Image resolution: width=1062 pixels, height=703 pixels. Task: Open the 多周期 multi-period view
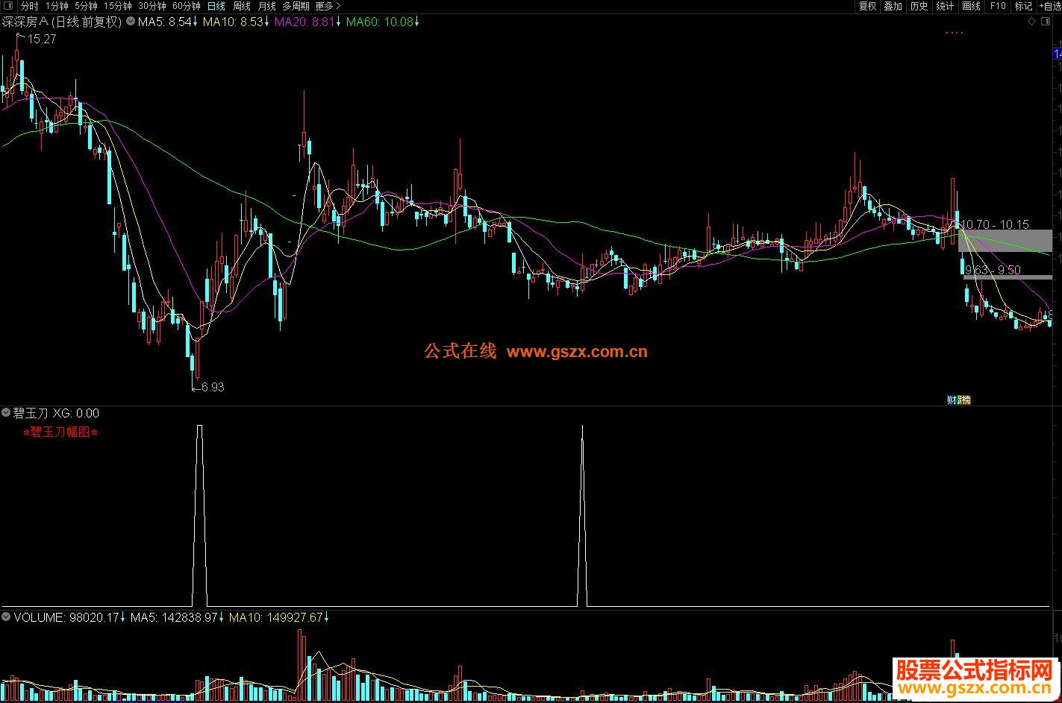click(296, 6)
